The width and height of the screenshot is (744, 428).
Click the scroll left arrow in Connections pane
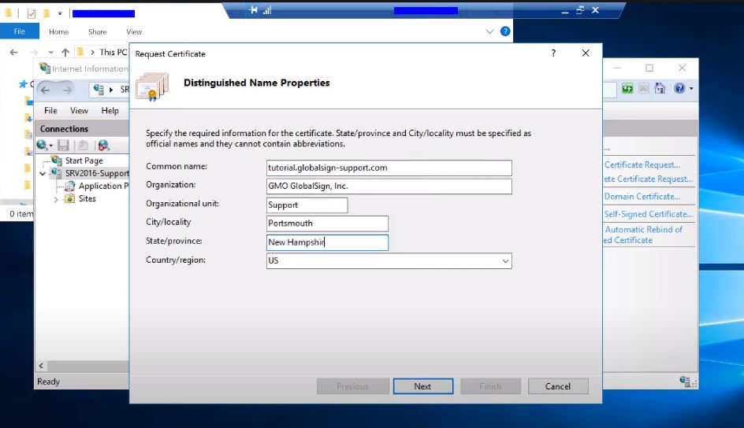[41, 366]
